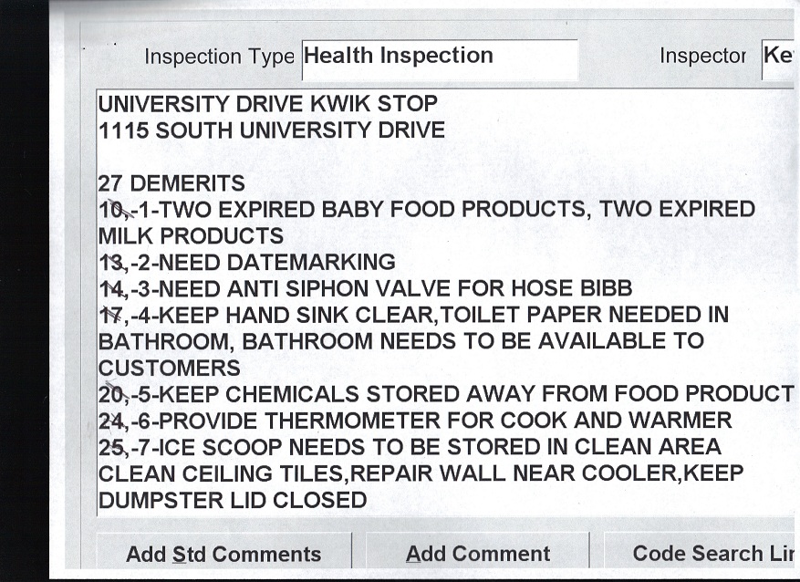Image resolution: width=800 pixels, height=582 pixels.
Task: Click the anti siphon valve comment line
Action: (365, 289)
